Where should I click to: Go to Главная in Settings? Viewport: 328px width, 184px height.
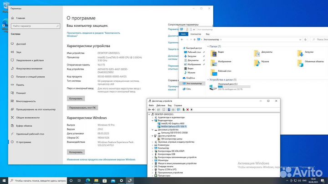click(x=20, y=18)
